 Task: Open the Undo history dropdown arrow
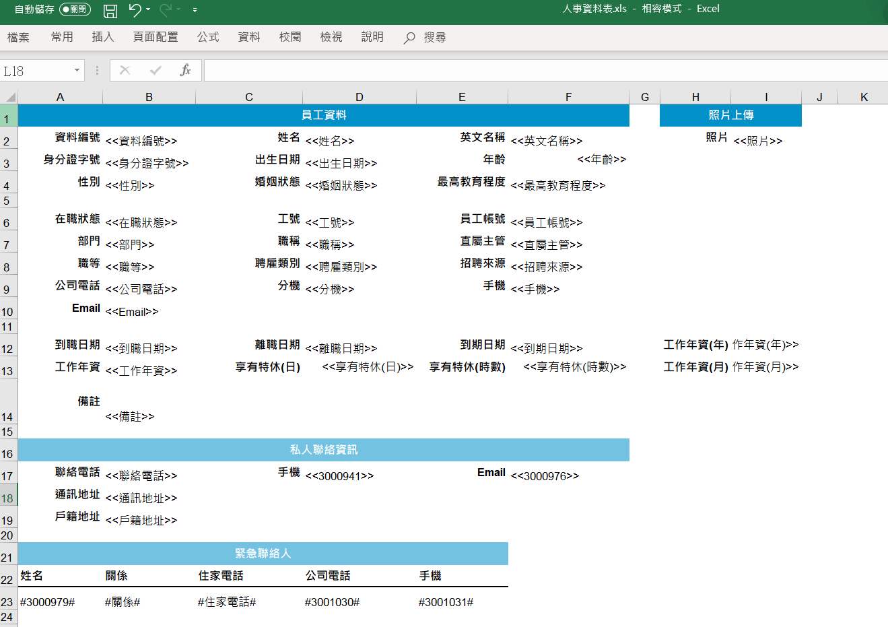(148, 9)
